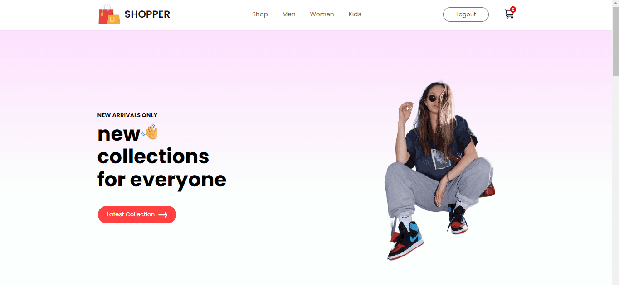Click the waving hand emoji

(150, 132)
